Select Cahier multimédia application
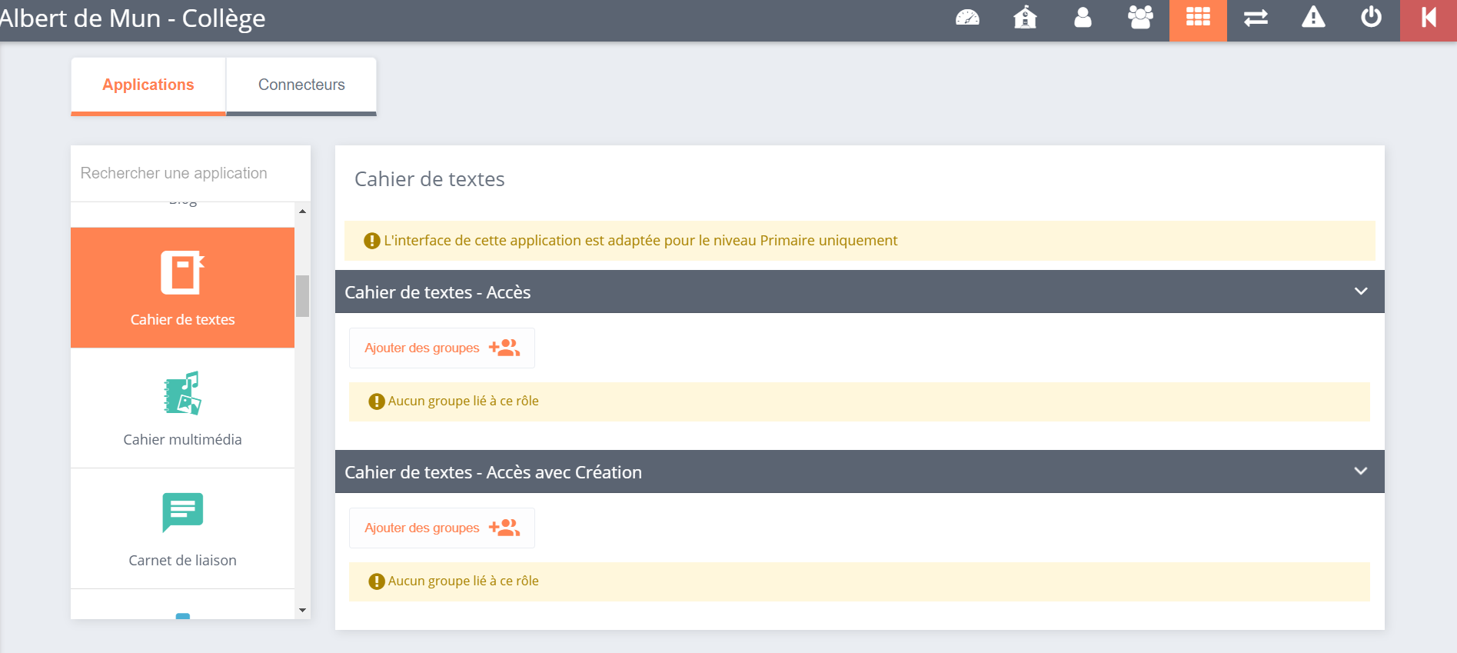 pyautogui.click(x=182, y=408)
